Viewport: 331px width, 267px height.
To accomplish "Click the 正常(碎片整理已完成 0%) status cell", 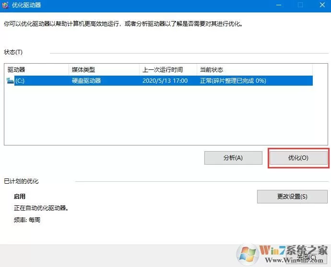I will 233,81.
